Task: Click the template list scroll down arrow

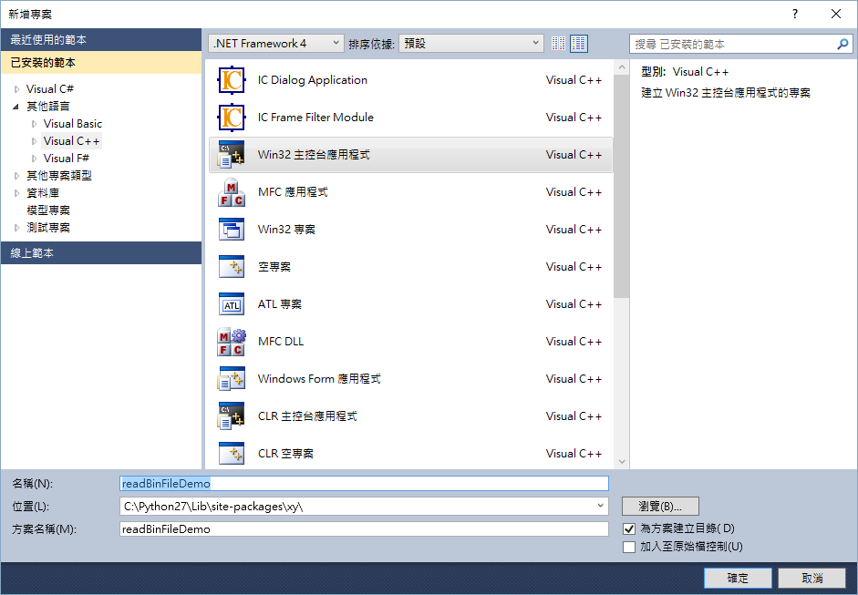Action: pos(622,462)
